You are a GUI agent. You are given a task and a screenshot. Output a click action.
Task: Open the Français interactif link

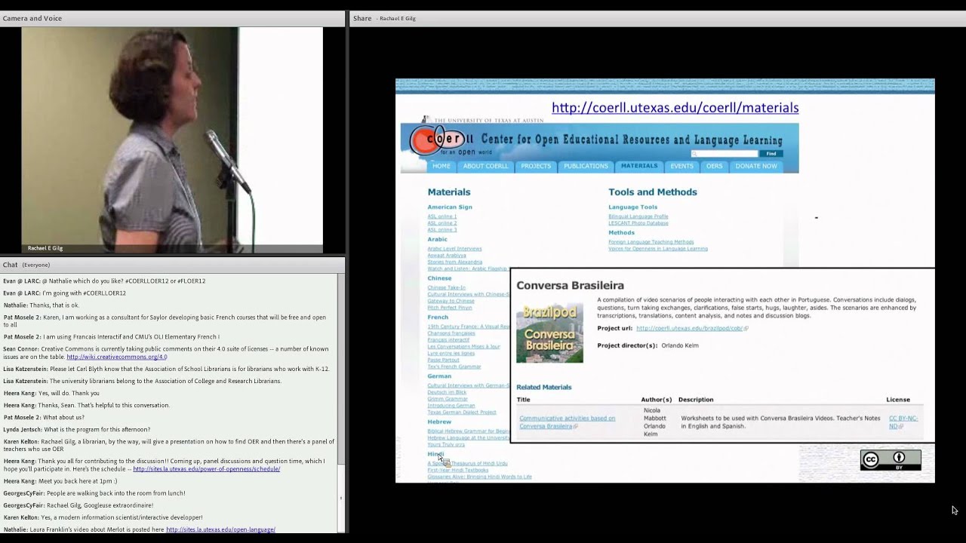coord(448,340)
